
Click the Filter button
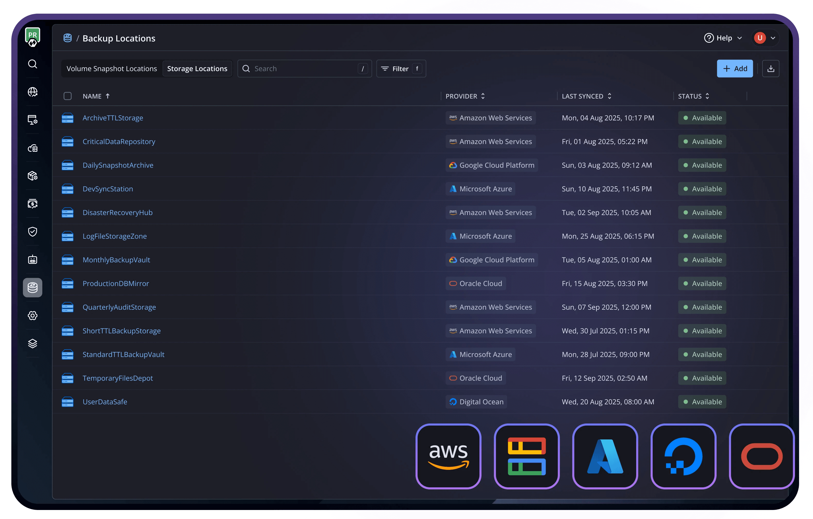coord(401,69)
